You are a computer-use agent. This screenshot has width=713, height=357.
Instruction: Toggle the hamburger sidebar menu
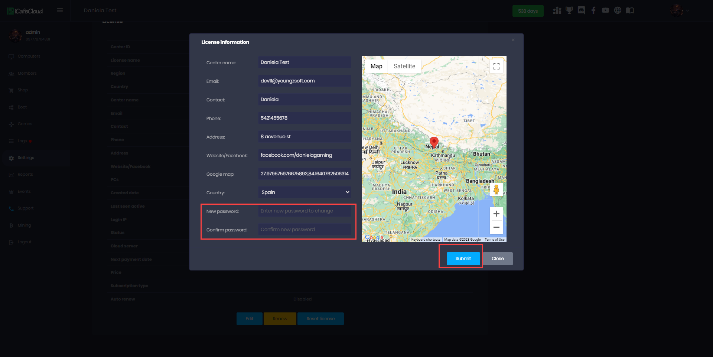click(x=60, y=10)
